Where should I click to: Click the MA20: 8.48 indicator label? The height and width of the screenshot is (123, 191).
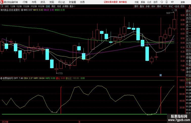49,10
